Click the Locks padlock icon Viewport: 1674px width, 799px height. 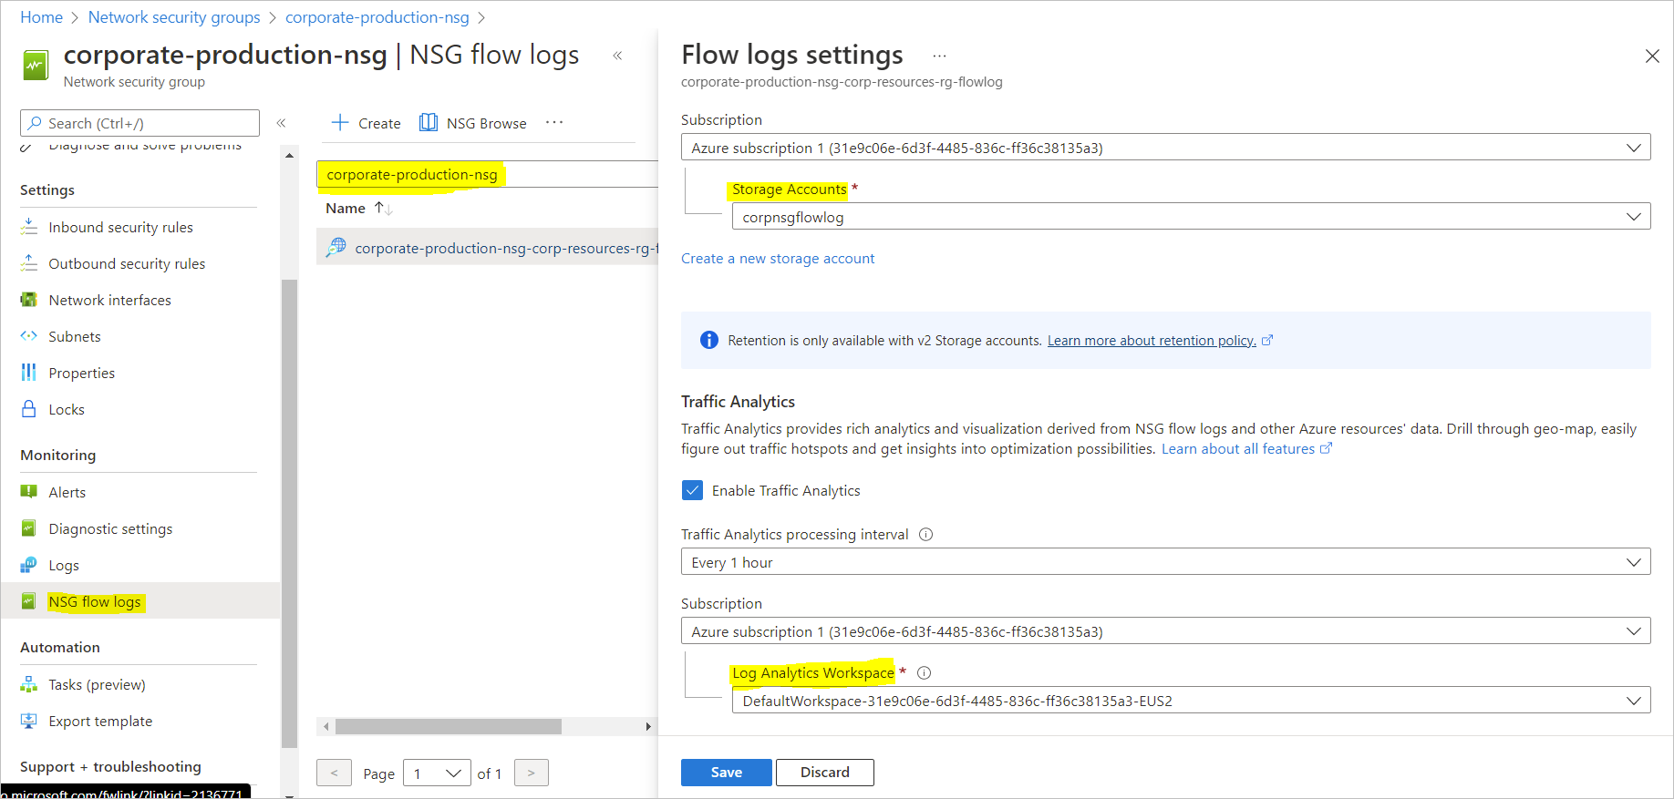(29, 409)
